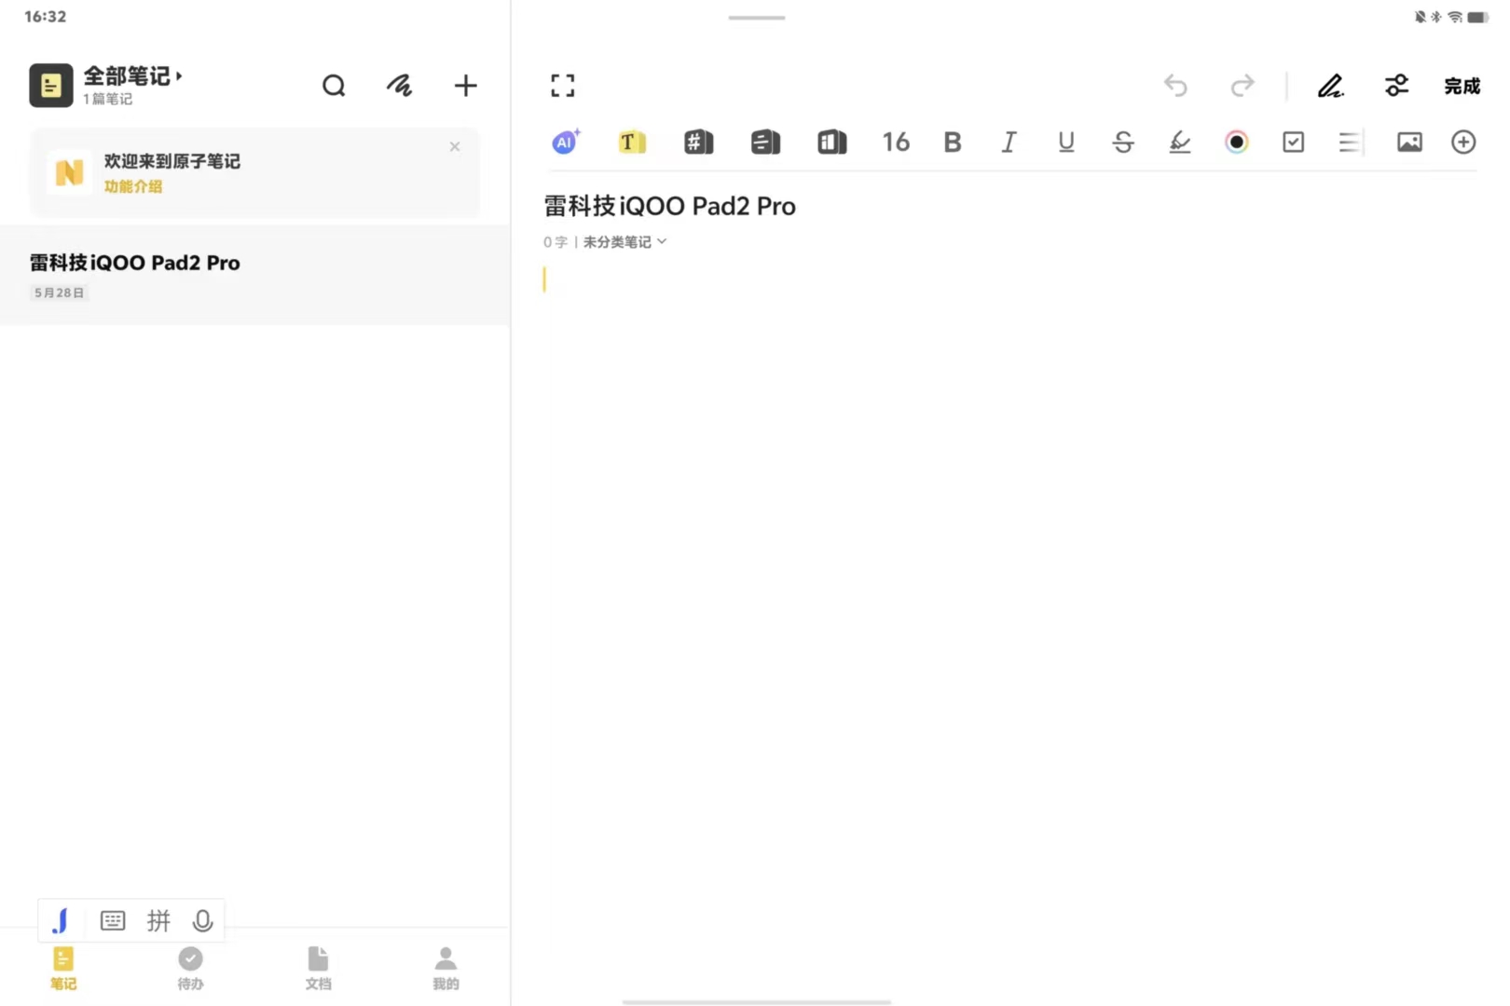The height and width of the screenshot is (1006, 1510).
Task: Insert a checkbox to-do item
Action: coord(1293,142)
